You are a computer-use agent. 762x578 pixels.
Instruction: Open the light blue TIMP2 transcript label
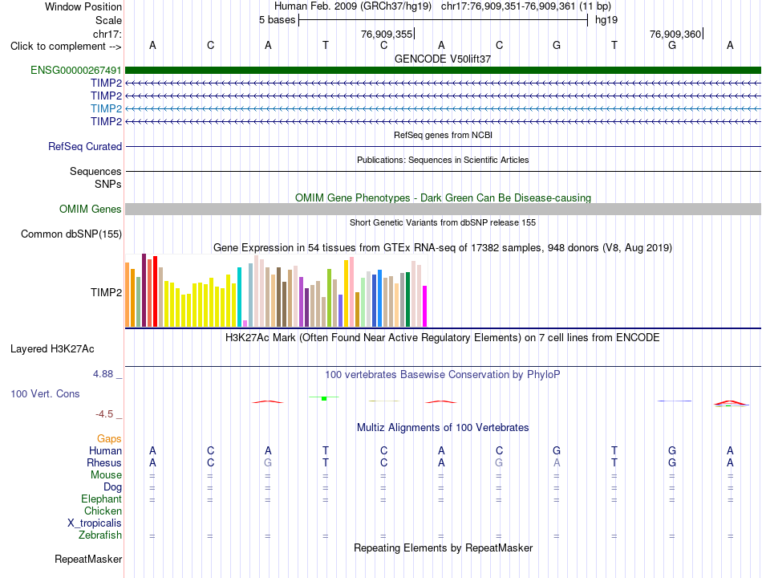click(106, 108)
